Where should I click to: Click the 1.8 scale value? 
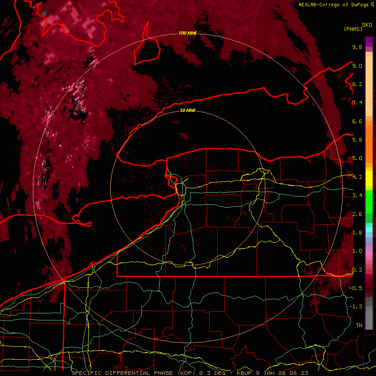click(x=357, y=233)
